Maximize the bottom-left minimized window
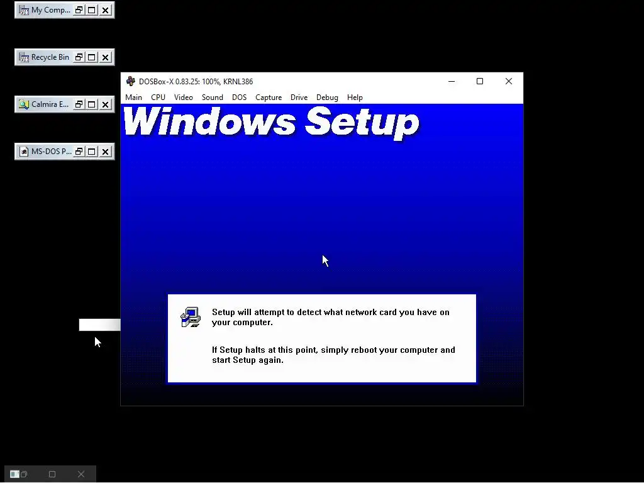The height and width of the screenshot is (483, 644). tap(52, 474)
